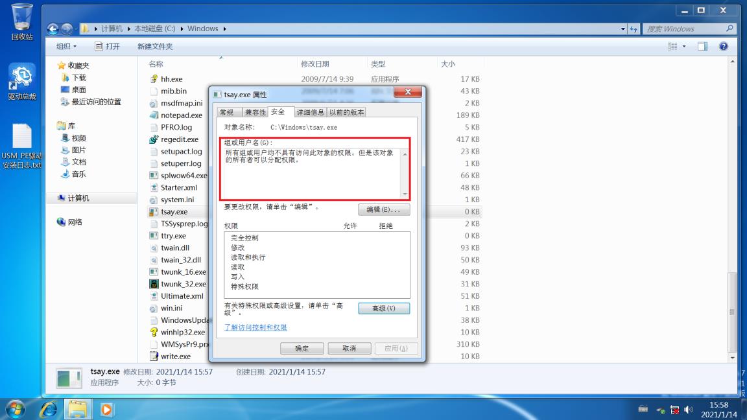Viewport: 747px width, 420px height.
Task: Click the Explorer back navigation arrow
Action: tap(53, 29)
